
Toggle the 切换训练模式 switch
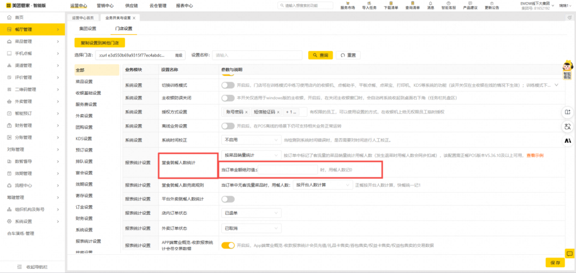click(x=228, y=85)
